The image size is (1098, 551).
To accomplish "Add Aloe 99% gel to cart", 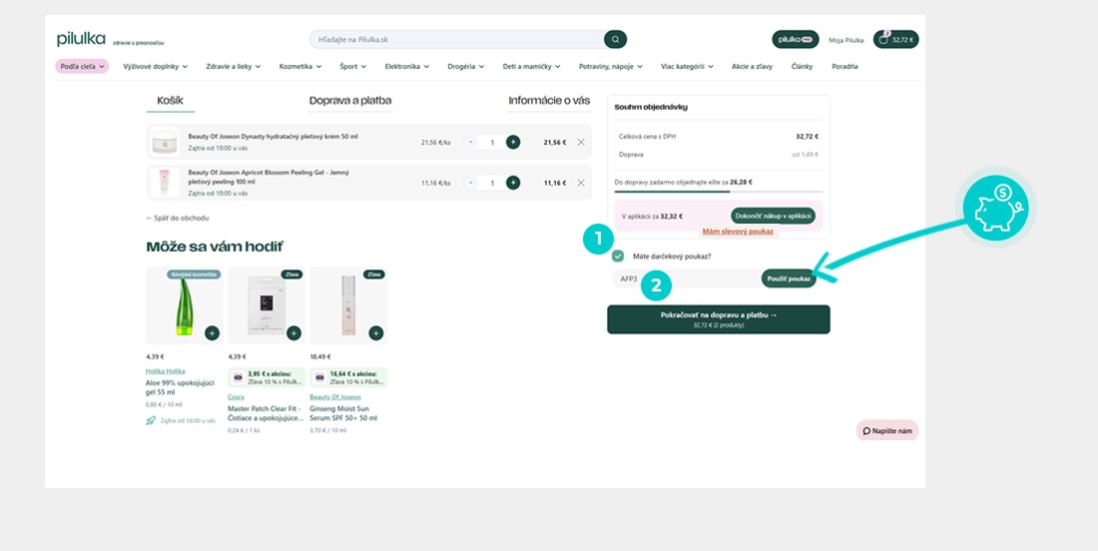I will coord(212,333).
